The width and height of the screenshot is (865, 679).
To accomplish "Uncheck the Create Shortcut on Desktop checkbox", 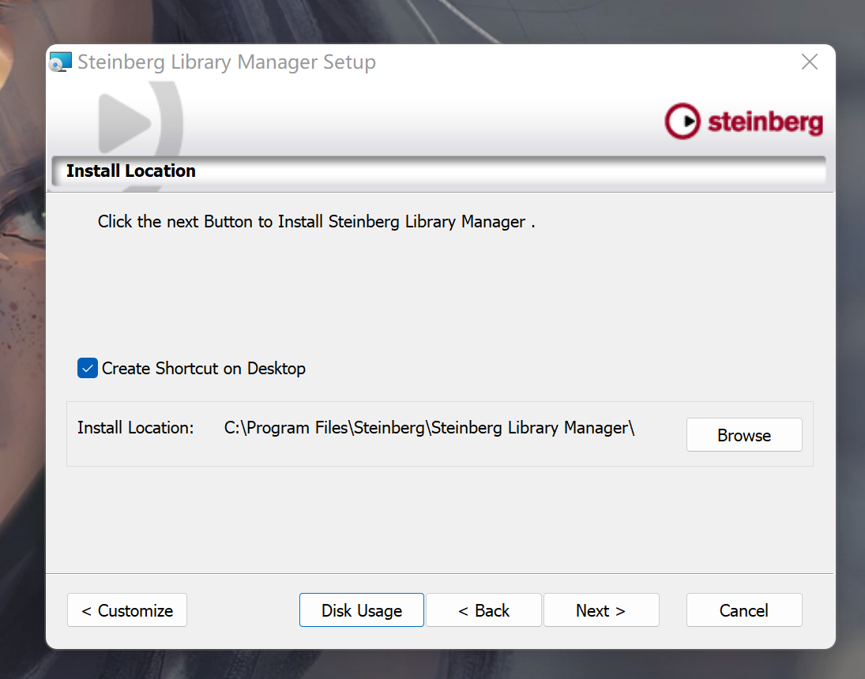I will 88,368.
